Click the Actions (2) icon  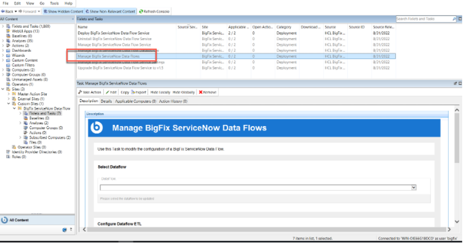click(8, 46)
